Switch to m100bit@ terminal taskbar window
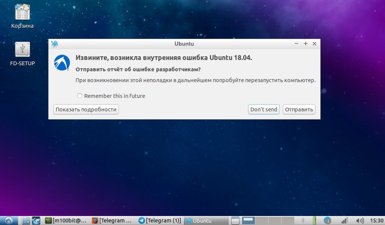The image size is (385, 225). coord(66,220)
